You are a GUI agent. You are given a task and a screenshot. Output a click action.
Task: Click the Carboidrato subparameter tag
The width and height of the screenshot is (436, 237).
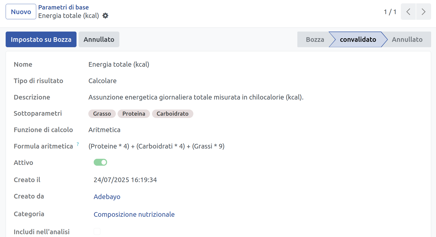(x=172, y=114)
